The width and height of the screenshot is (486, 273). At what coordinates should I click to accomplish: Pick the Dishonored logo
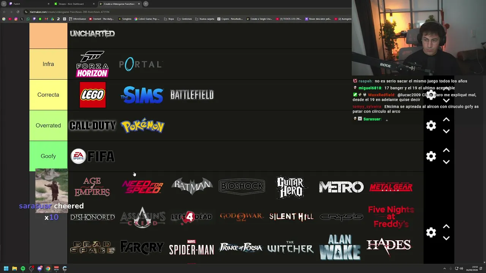click(92, 217)
